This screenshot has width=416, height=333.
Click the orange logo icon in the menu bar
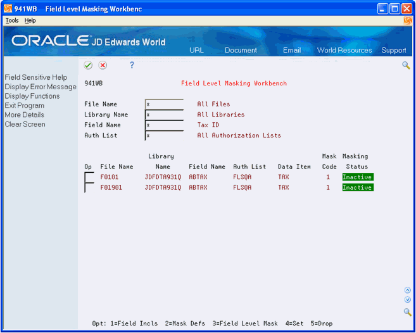click(408, 21)
